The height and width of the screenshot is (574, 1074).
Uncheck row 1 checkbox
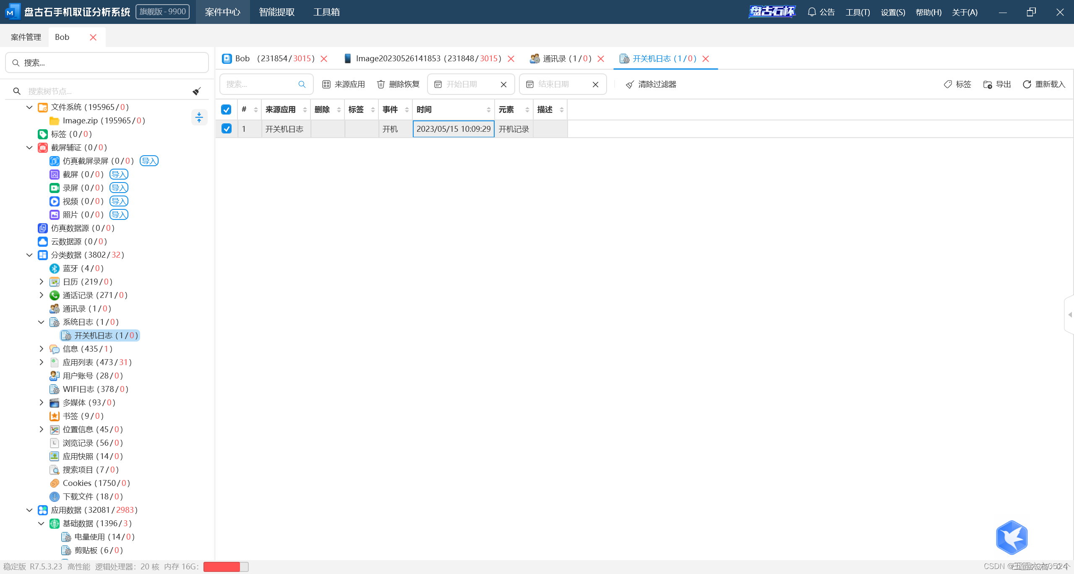226,129
